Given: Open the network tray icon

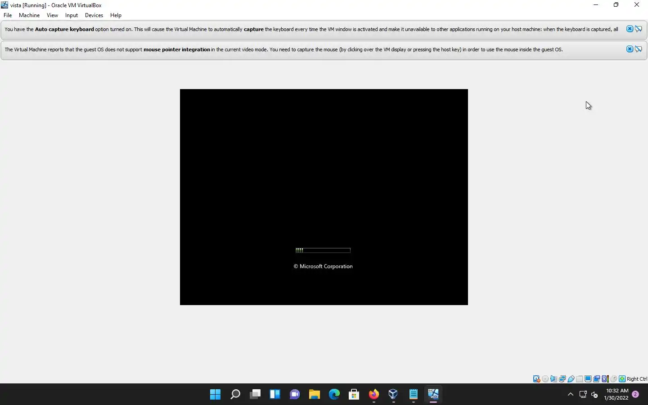Looking at the screenshot, I should click(x=583, y=395).
